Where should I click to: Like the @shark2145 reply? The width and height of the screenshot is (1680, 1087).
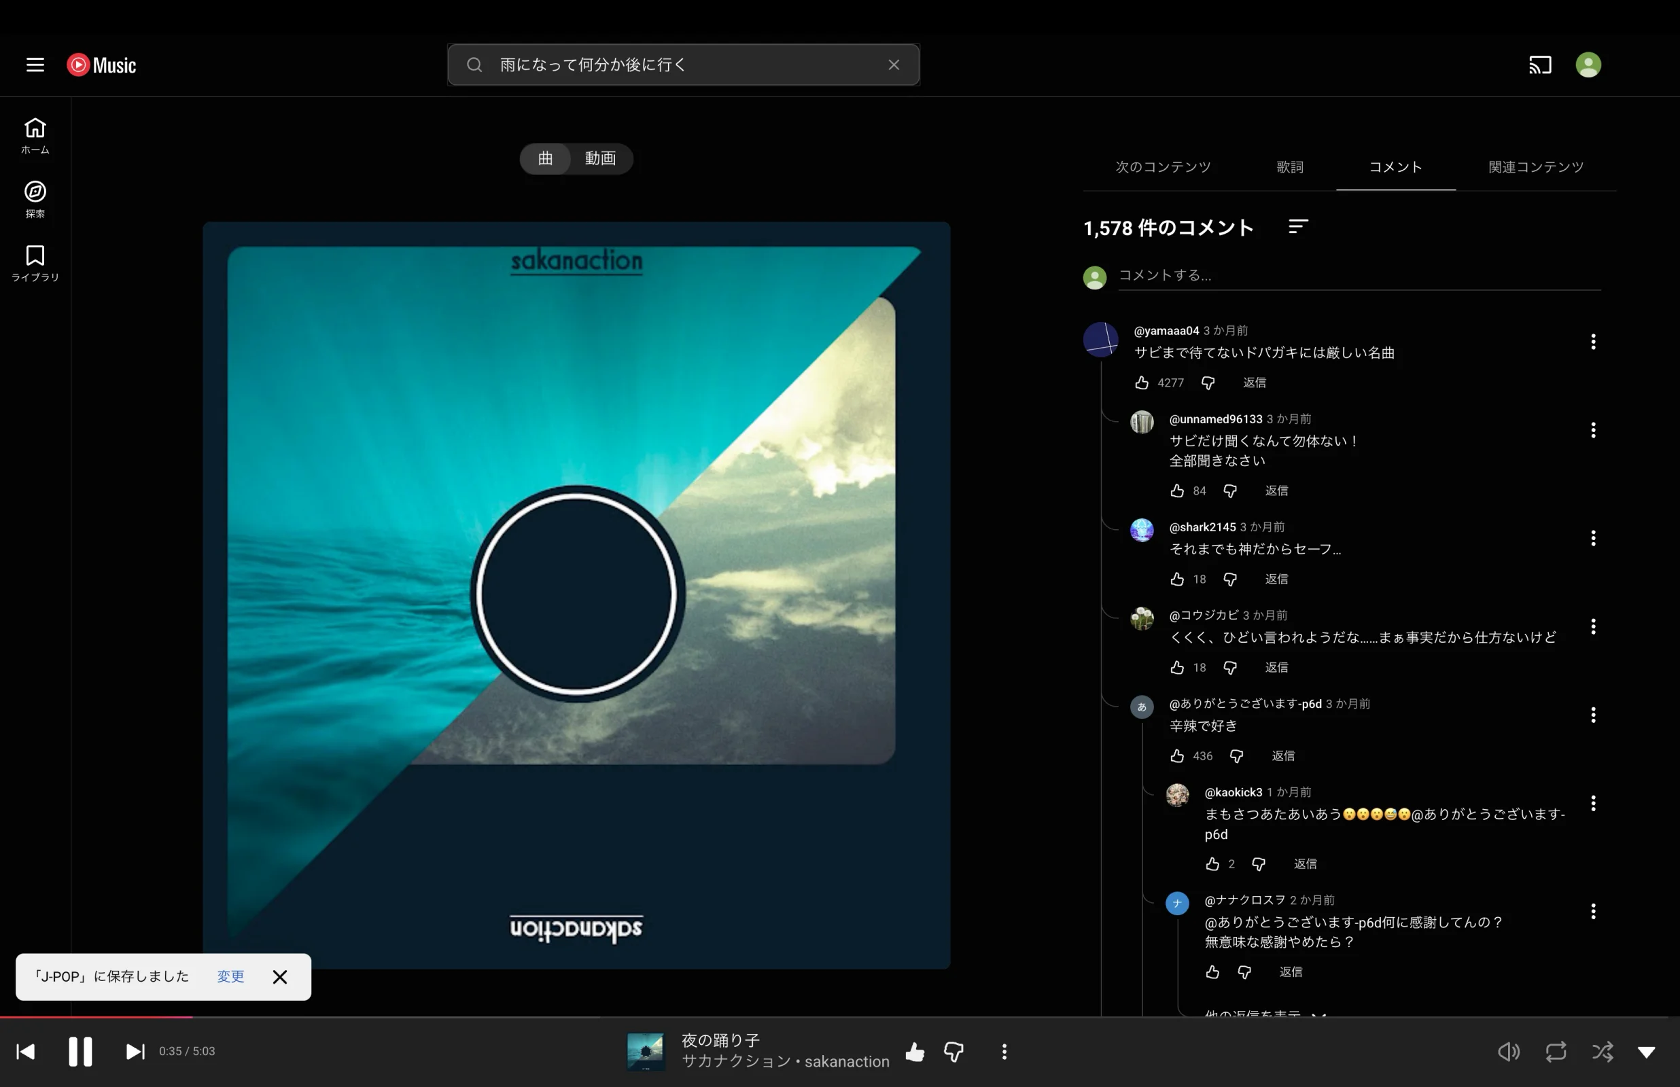[1177, 579]
